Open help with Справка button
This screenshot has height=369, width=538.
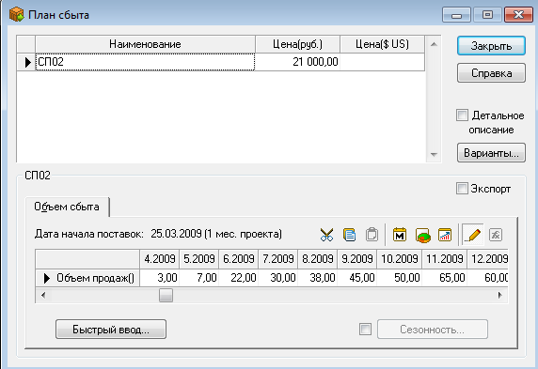pos(491,72)
